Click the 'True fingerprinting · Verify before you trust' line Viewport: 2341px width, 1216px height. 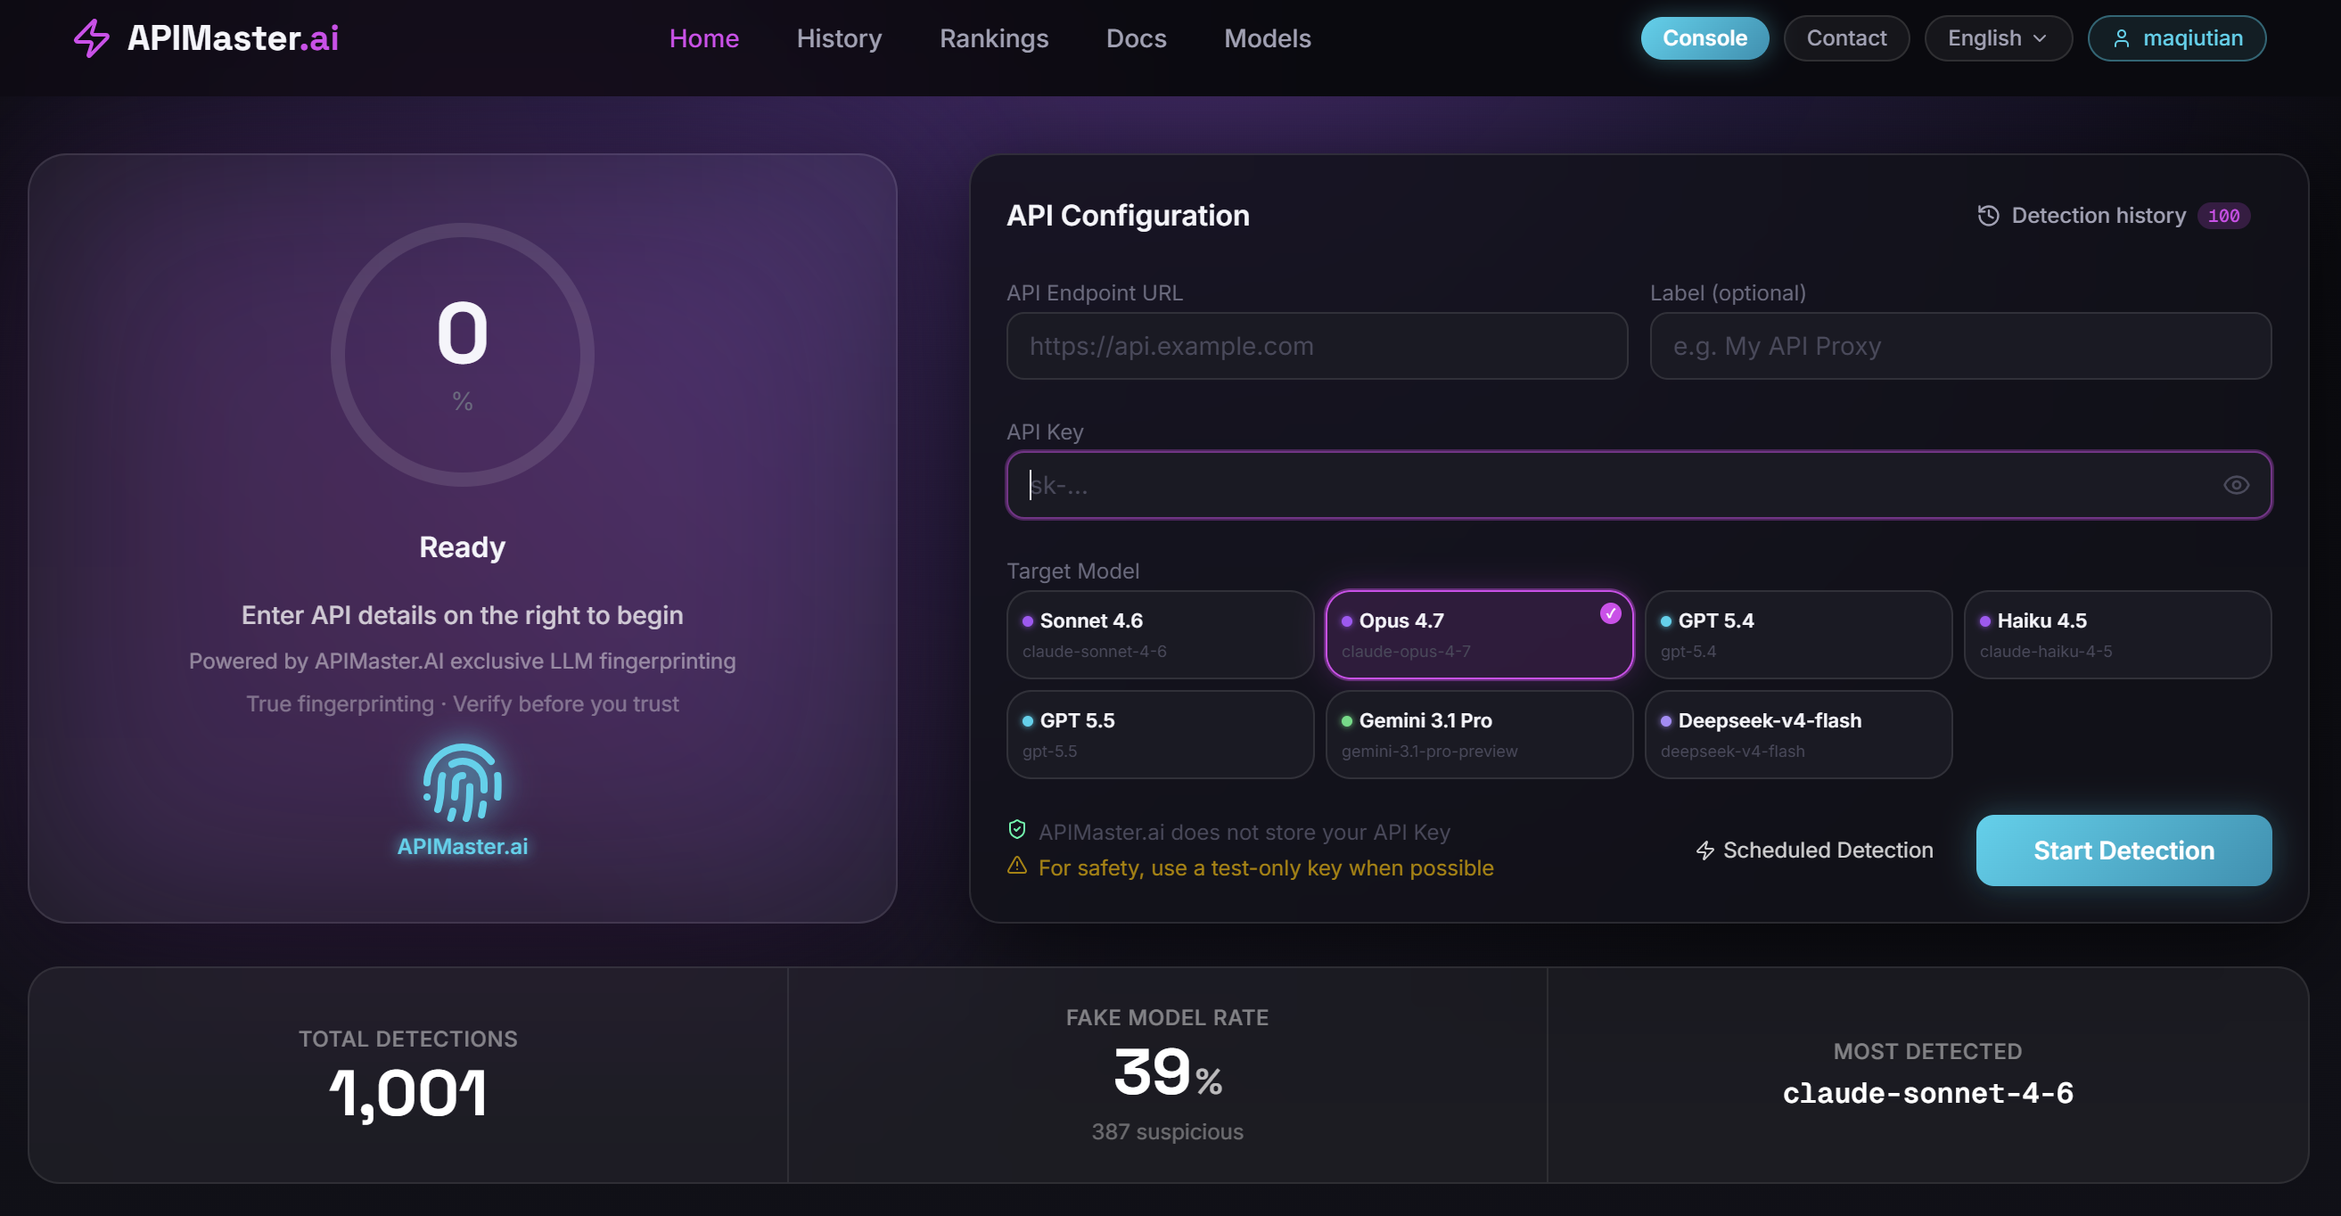point(463,703)
